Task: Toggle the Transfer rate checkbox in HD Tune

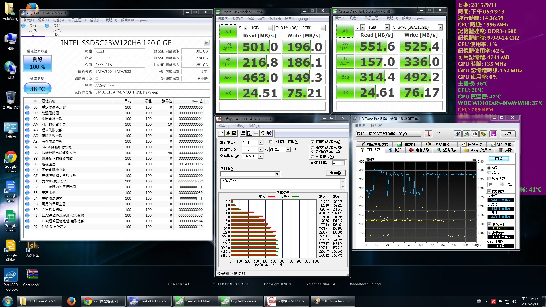Action: pos(489,191)
